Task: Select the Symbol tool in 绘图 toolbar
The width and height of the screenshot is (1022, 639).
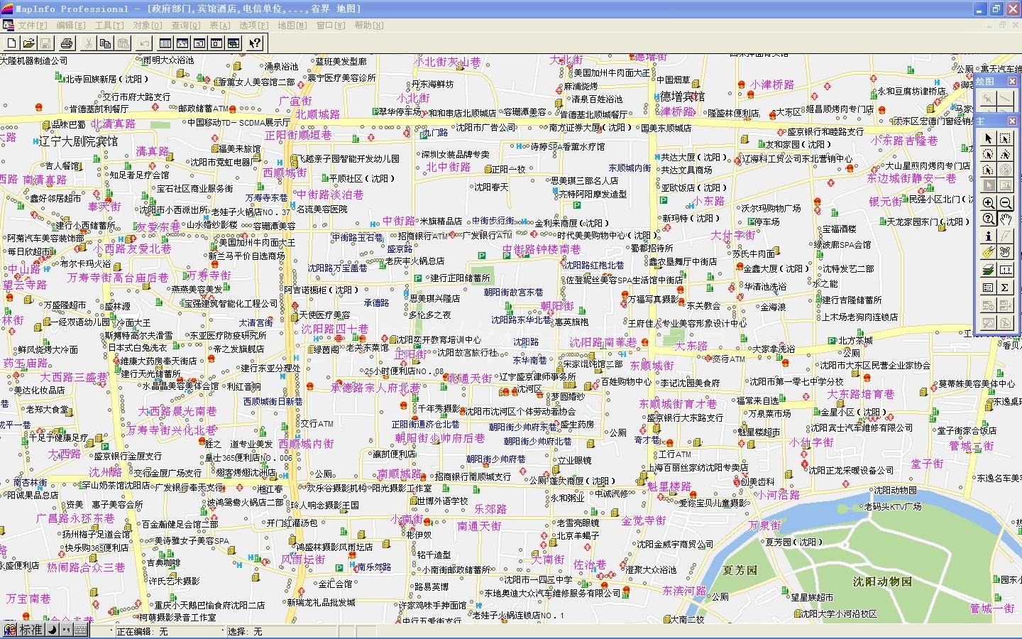Action: [988, 99]
